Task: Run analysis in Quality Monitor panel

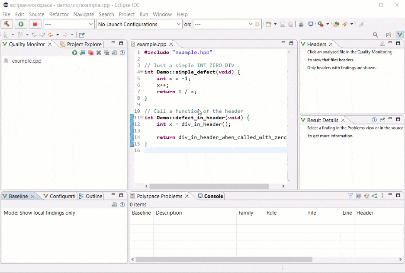Action: point(75,53)
